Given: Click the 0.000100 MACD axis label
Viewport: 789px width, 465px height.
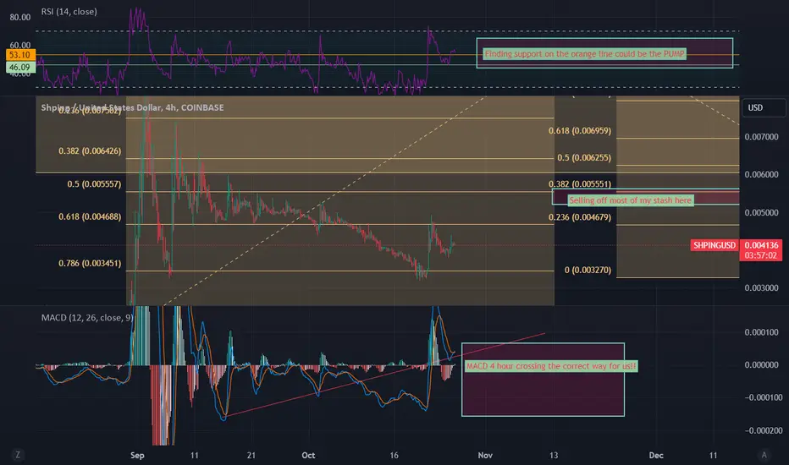Looking at the screenshot, I should [x=761, y=332].
